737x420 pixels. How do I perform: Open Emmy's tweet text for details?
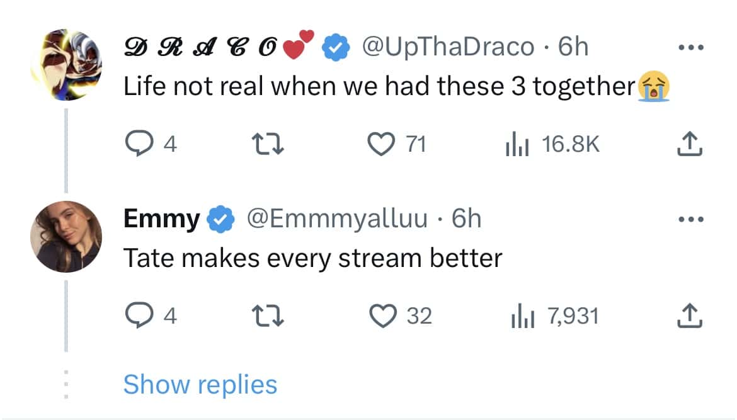[x=312, y=258]
